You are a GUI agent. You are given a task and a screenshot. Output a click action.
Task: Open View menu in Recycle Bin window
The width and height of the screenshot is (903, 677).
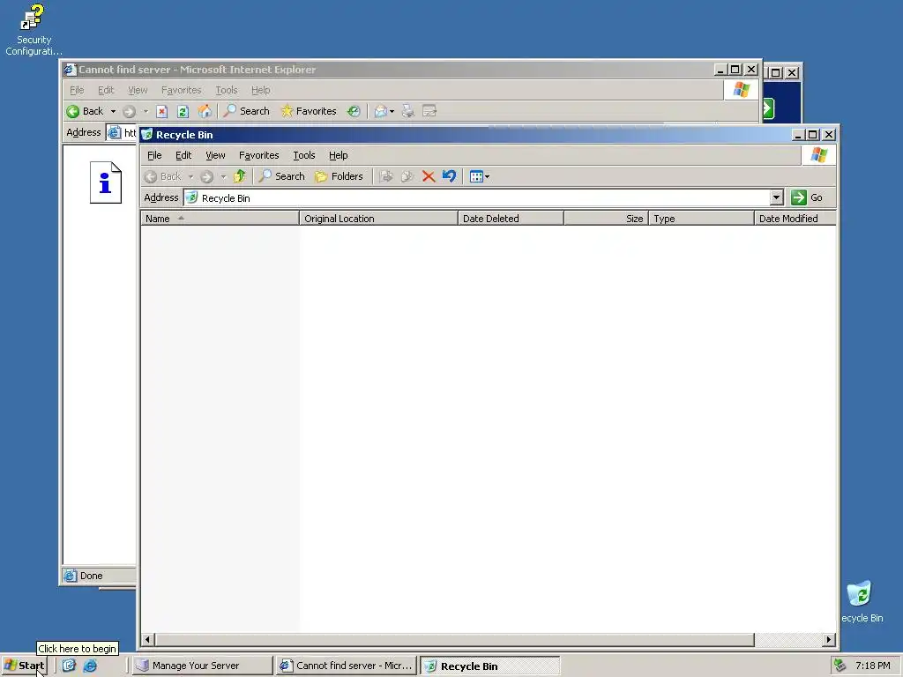point(215,155)
